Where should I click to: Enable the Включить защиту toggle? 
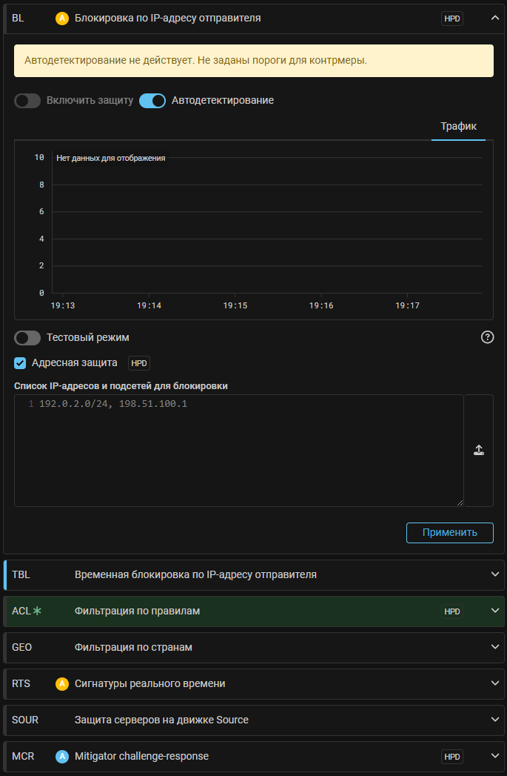pos(27,101)
